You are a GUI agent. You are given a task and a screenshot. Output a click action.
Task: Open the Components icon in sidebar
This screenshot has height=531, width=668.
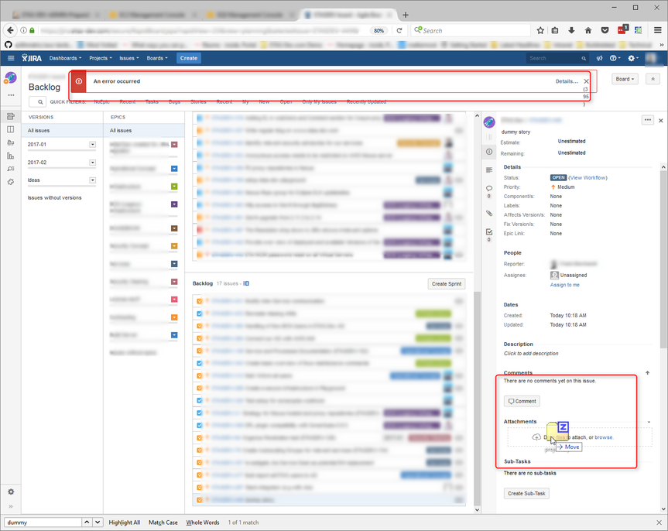pyautogui.click(x=11, y=182)
